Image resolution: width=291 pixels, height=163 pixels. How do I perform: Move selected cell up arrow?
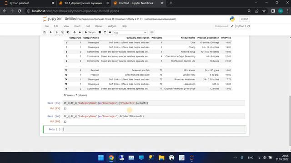[x=75, y=32]
